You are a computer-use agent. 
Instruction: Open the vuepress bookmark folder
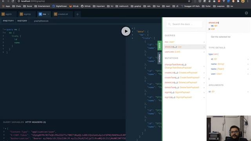pyautogui.click(x=219, y=6)
